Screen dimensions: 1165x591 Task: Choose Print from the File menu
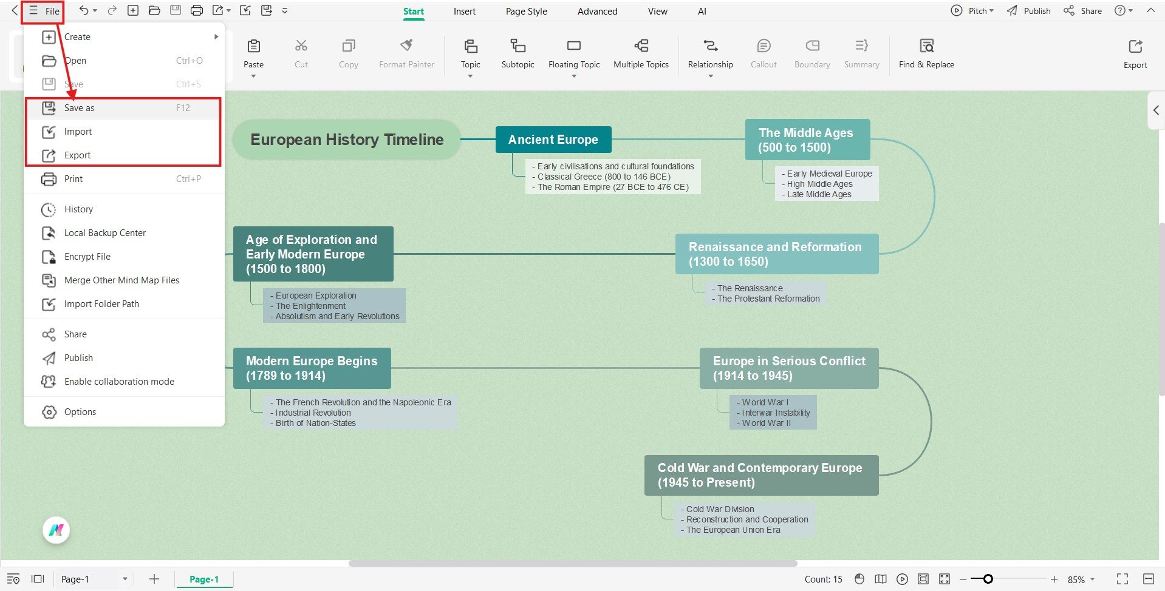click(124, 179)
